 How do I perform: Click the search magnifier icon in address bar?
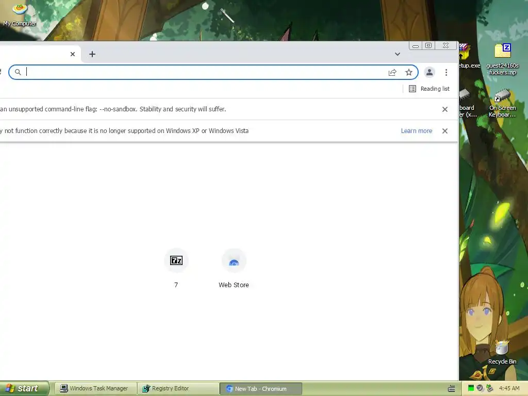click(x=18, y=72)
